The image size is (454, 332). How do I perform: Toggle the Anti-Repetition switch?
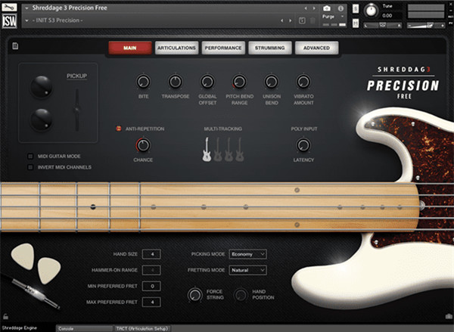[119, 129]
